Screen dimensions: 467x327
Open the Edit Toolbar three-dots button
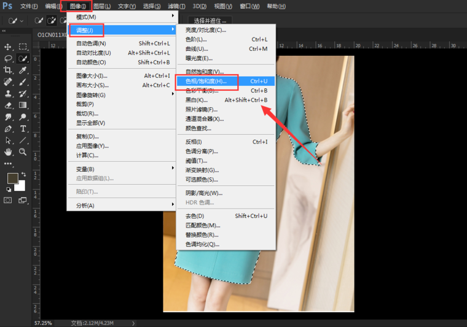coord(8,163)
